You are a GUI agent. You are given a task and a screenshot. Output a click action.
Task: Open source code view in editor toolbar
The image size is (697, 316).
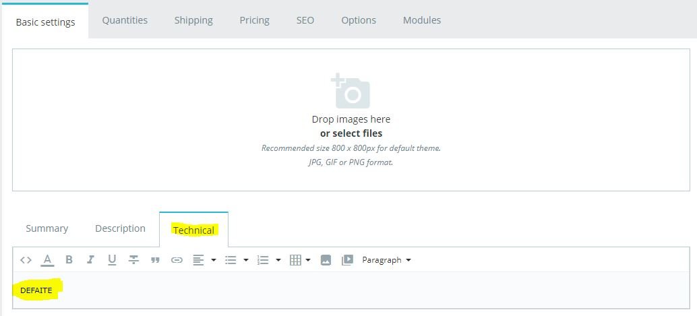tap(26, 260)
